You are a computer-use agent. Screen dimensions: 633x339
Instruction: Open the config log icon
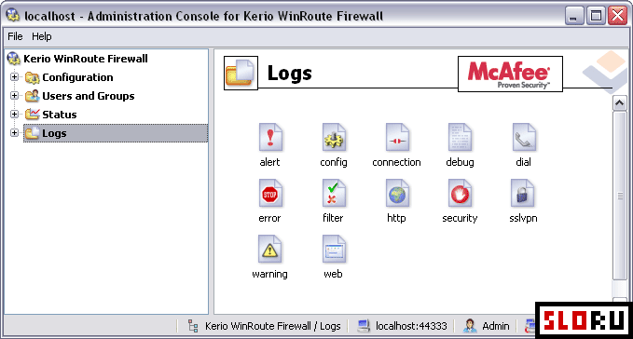(x=334, y=138)
